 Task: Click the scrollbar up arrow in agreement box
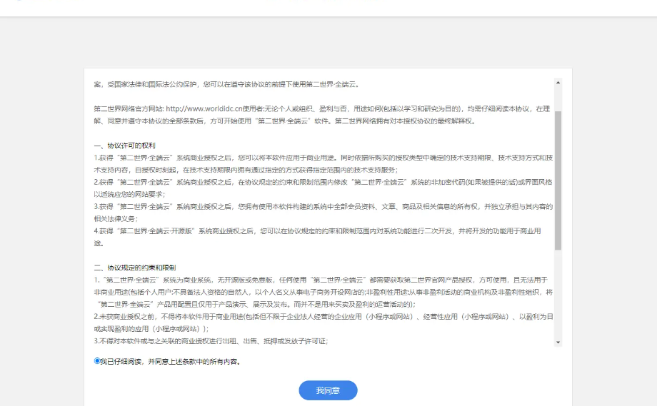click(x=558, y=83)
